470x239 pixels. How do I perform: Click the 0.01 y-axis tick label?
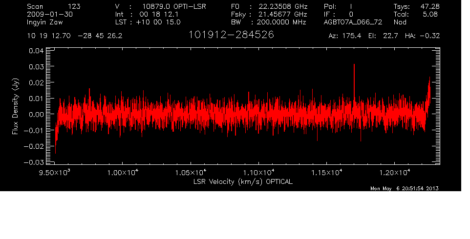(x=36, y=99)
